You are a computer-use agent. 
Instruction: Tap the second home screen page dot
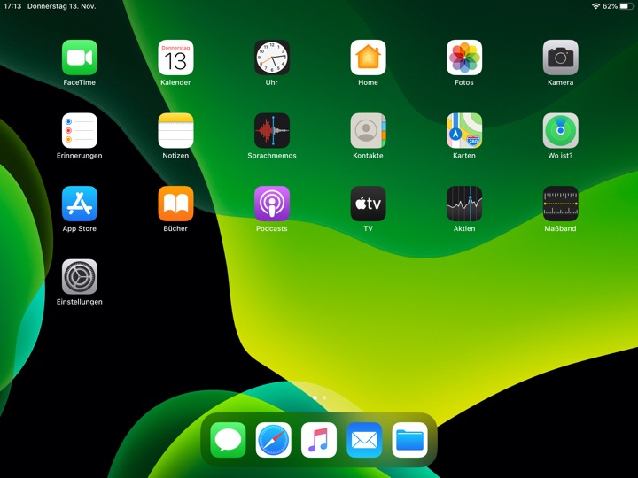click(324, 398)
